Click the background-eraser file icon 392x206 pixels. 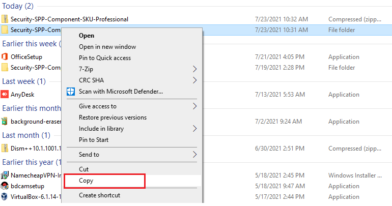coord(5,122)
